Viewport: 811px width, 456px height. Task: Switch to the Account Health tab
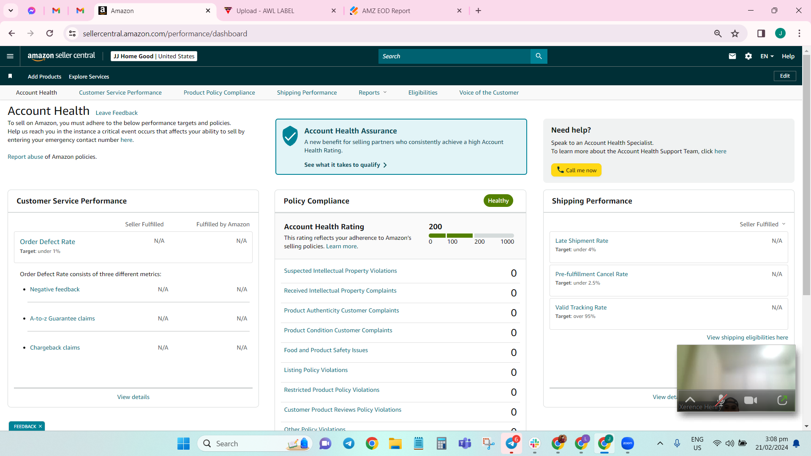point(36,92)
